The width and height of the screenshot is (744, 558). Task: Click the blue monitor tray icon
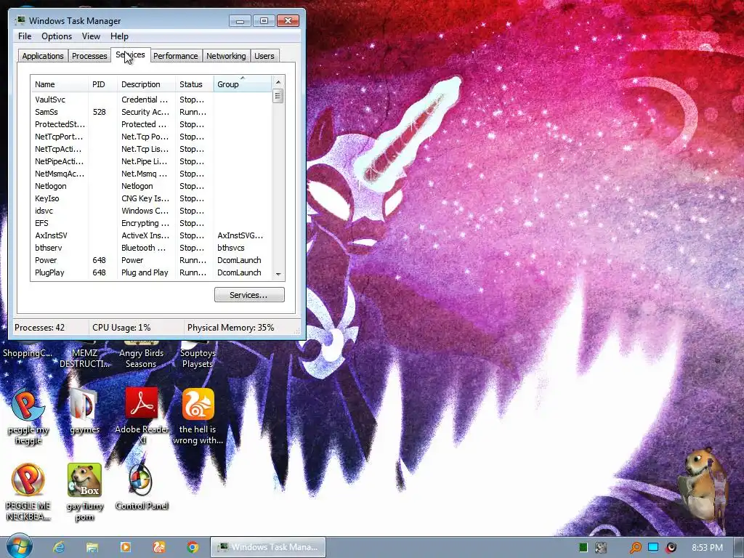[653, 547]
